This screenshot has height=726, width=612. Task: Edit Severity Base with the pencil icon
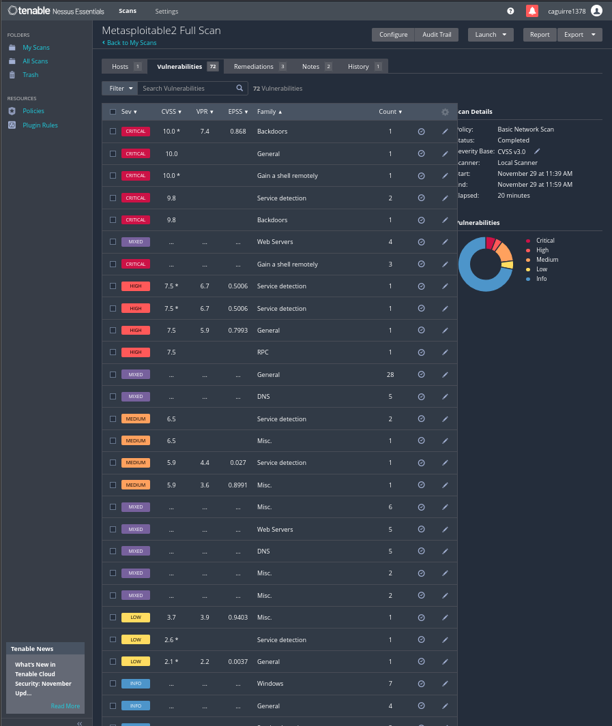click(537, 151)
